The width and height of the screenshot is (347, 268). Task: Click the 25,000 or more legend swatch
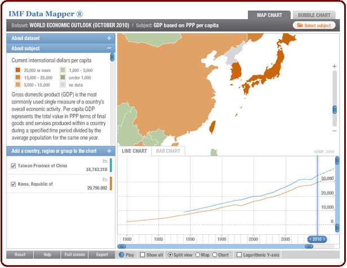17,70
